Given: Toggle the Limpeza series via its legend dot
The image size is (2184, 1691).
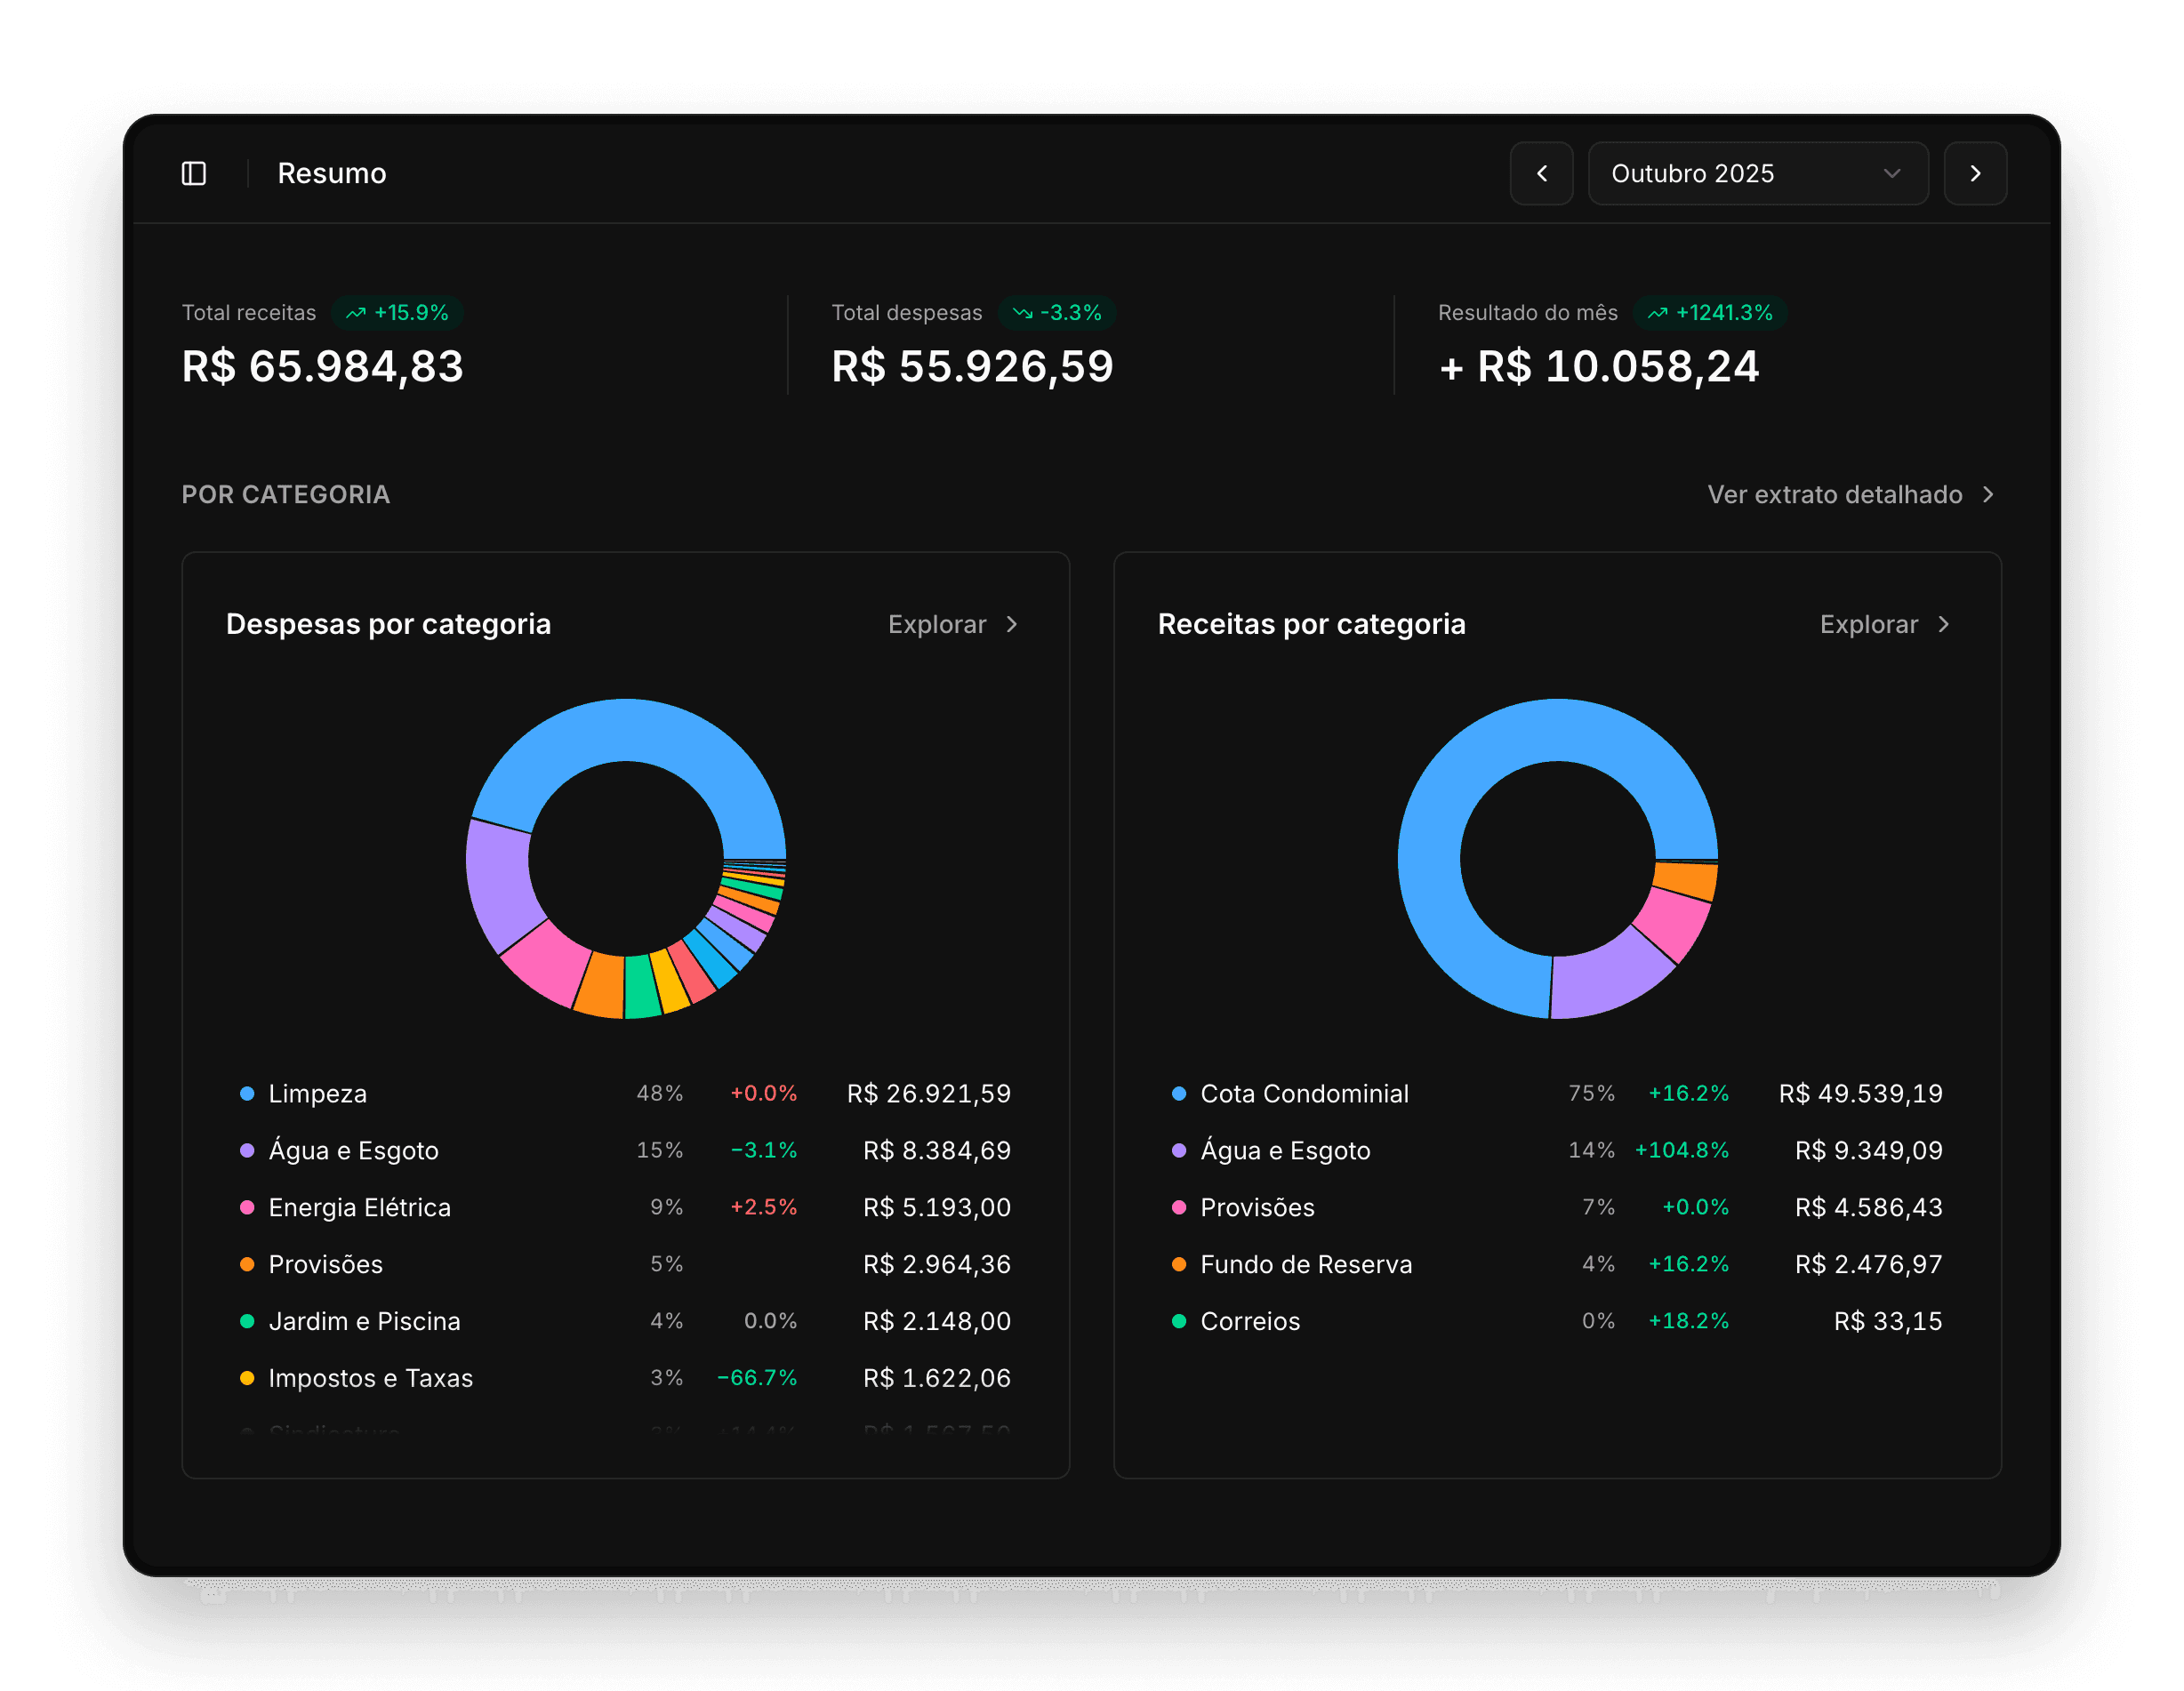Looking at the screenshot, I should [245, 1093].
